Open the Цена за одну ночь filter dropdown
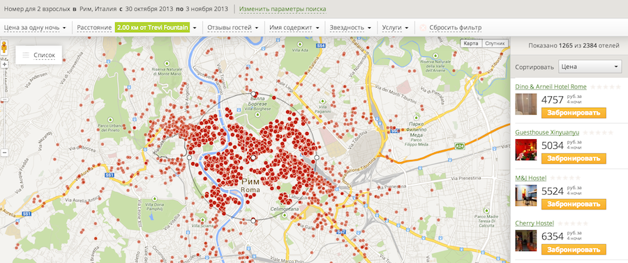The height and width of the screenshot is (263, 628). point(35,28)
